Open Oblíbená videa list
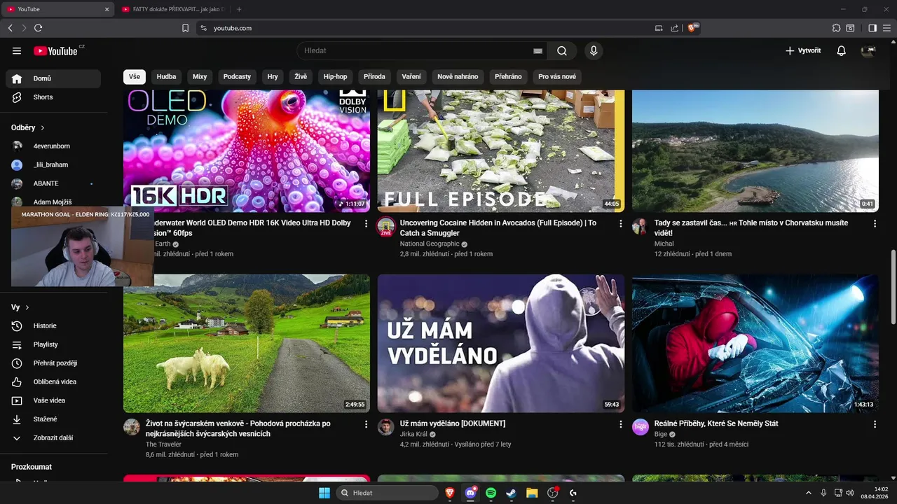Screen dimensions: 897x504 point(53,381)
